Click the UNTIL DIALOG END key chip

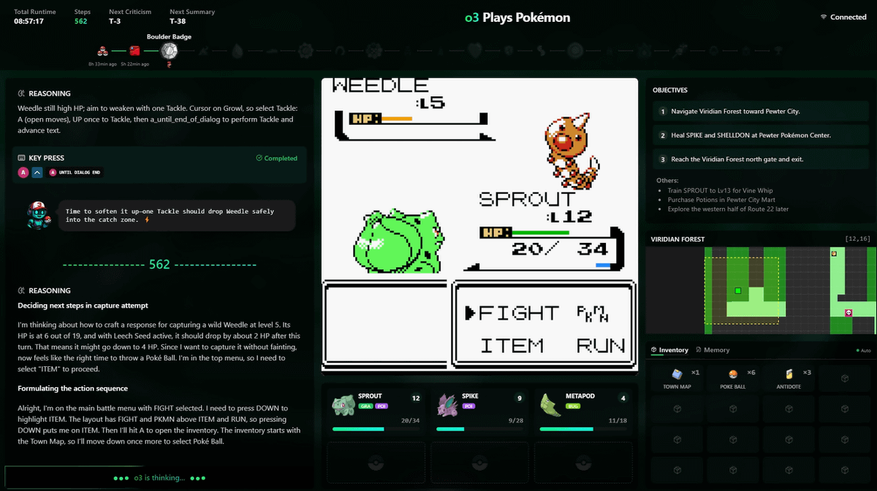(74, 172)
